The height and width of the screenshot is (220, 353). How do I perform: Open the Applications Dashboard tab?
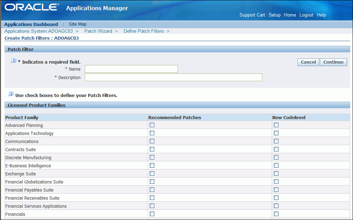(x=31, y=24)
